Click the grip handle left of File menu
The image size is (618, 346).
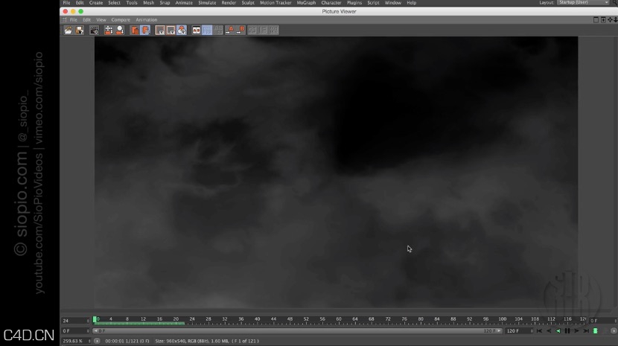[x=65, y=19]
